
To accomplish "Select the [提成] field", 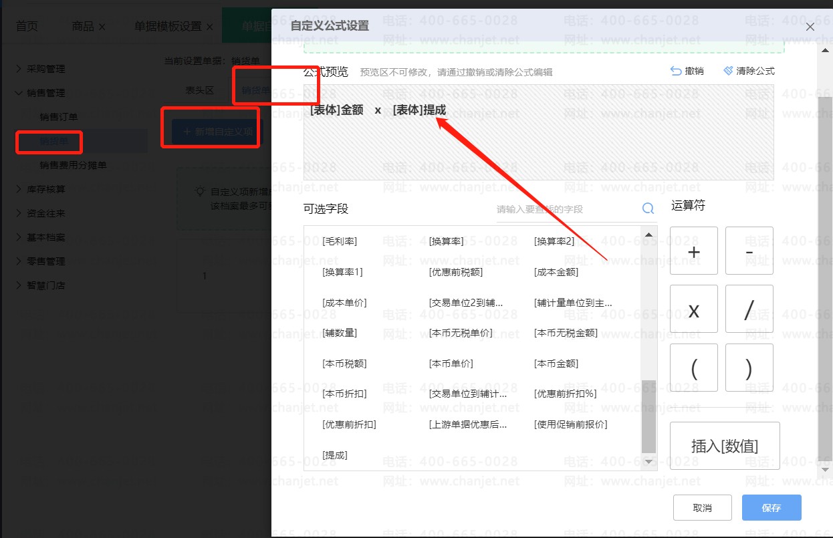I will point(335,455).
